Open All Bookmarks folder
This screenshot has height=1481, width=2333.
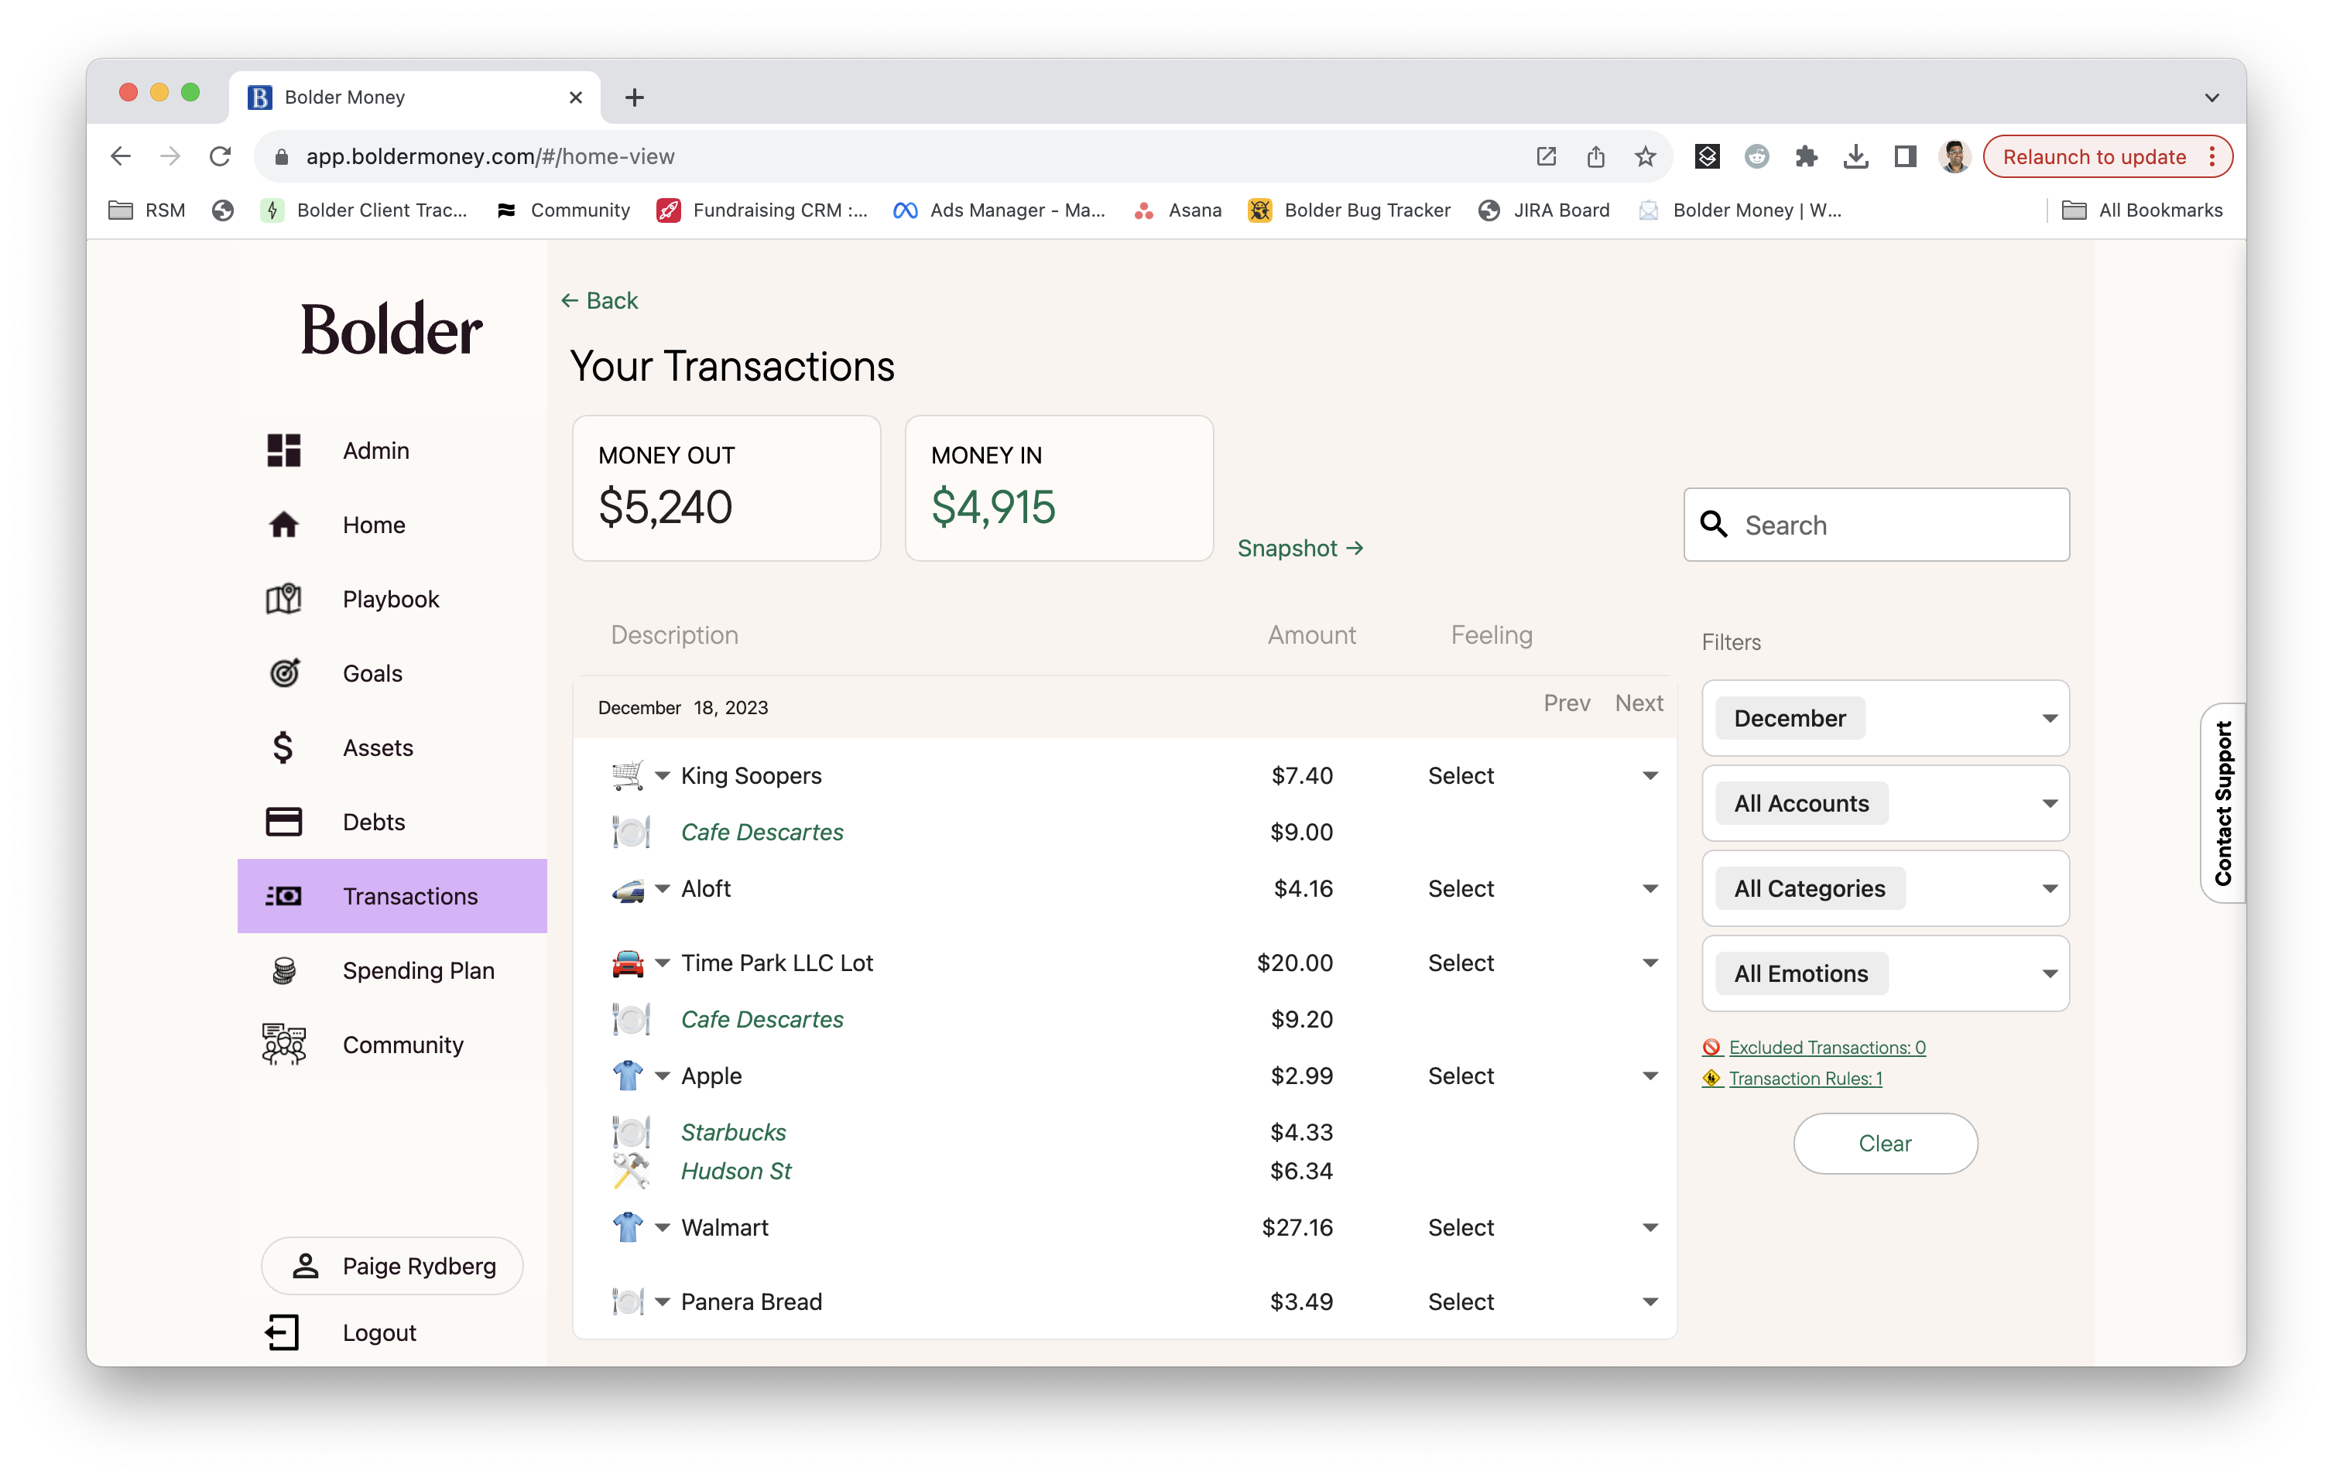tap(2142, 210)
